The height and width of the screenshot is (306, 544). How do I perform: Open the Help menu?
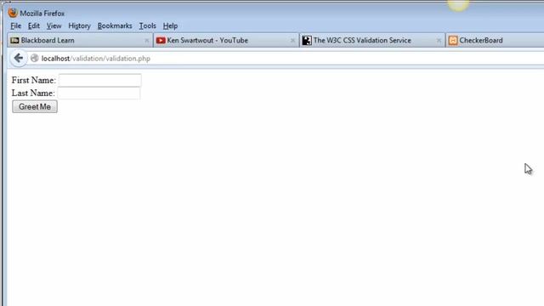click(x=170, y=26)
